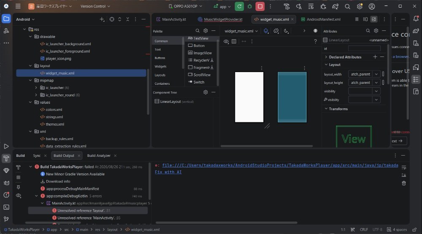This screenshot has height=234, width=422.
Task: Open Terminal tool window
Action: pyautogui.click(x=6, y=207)
